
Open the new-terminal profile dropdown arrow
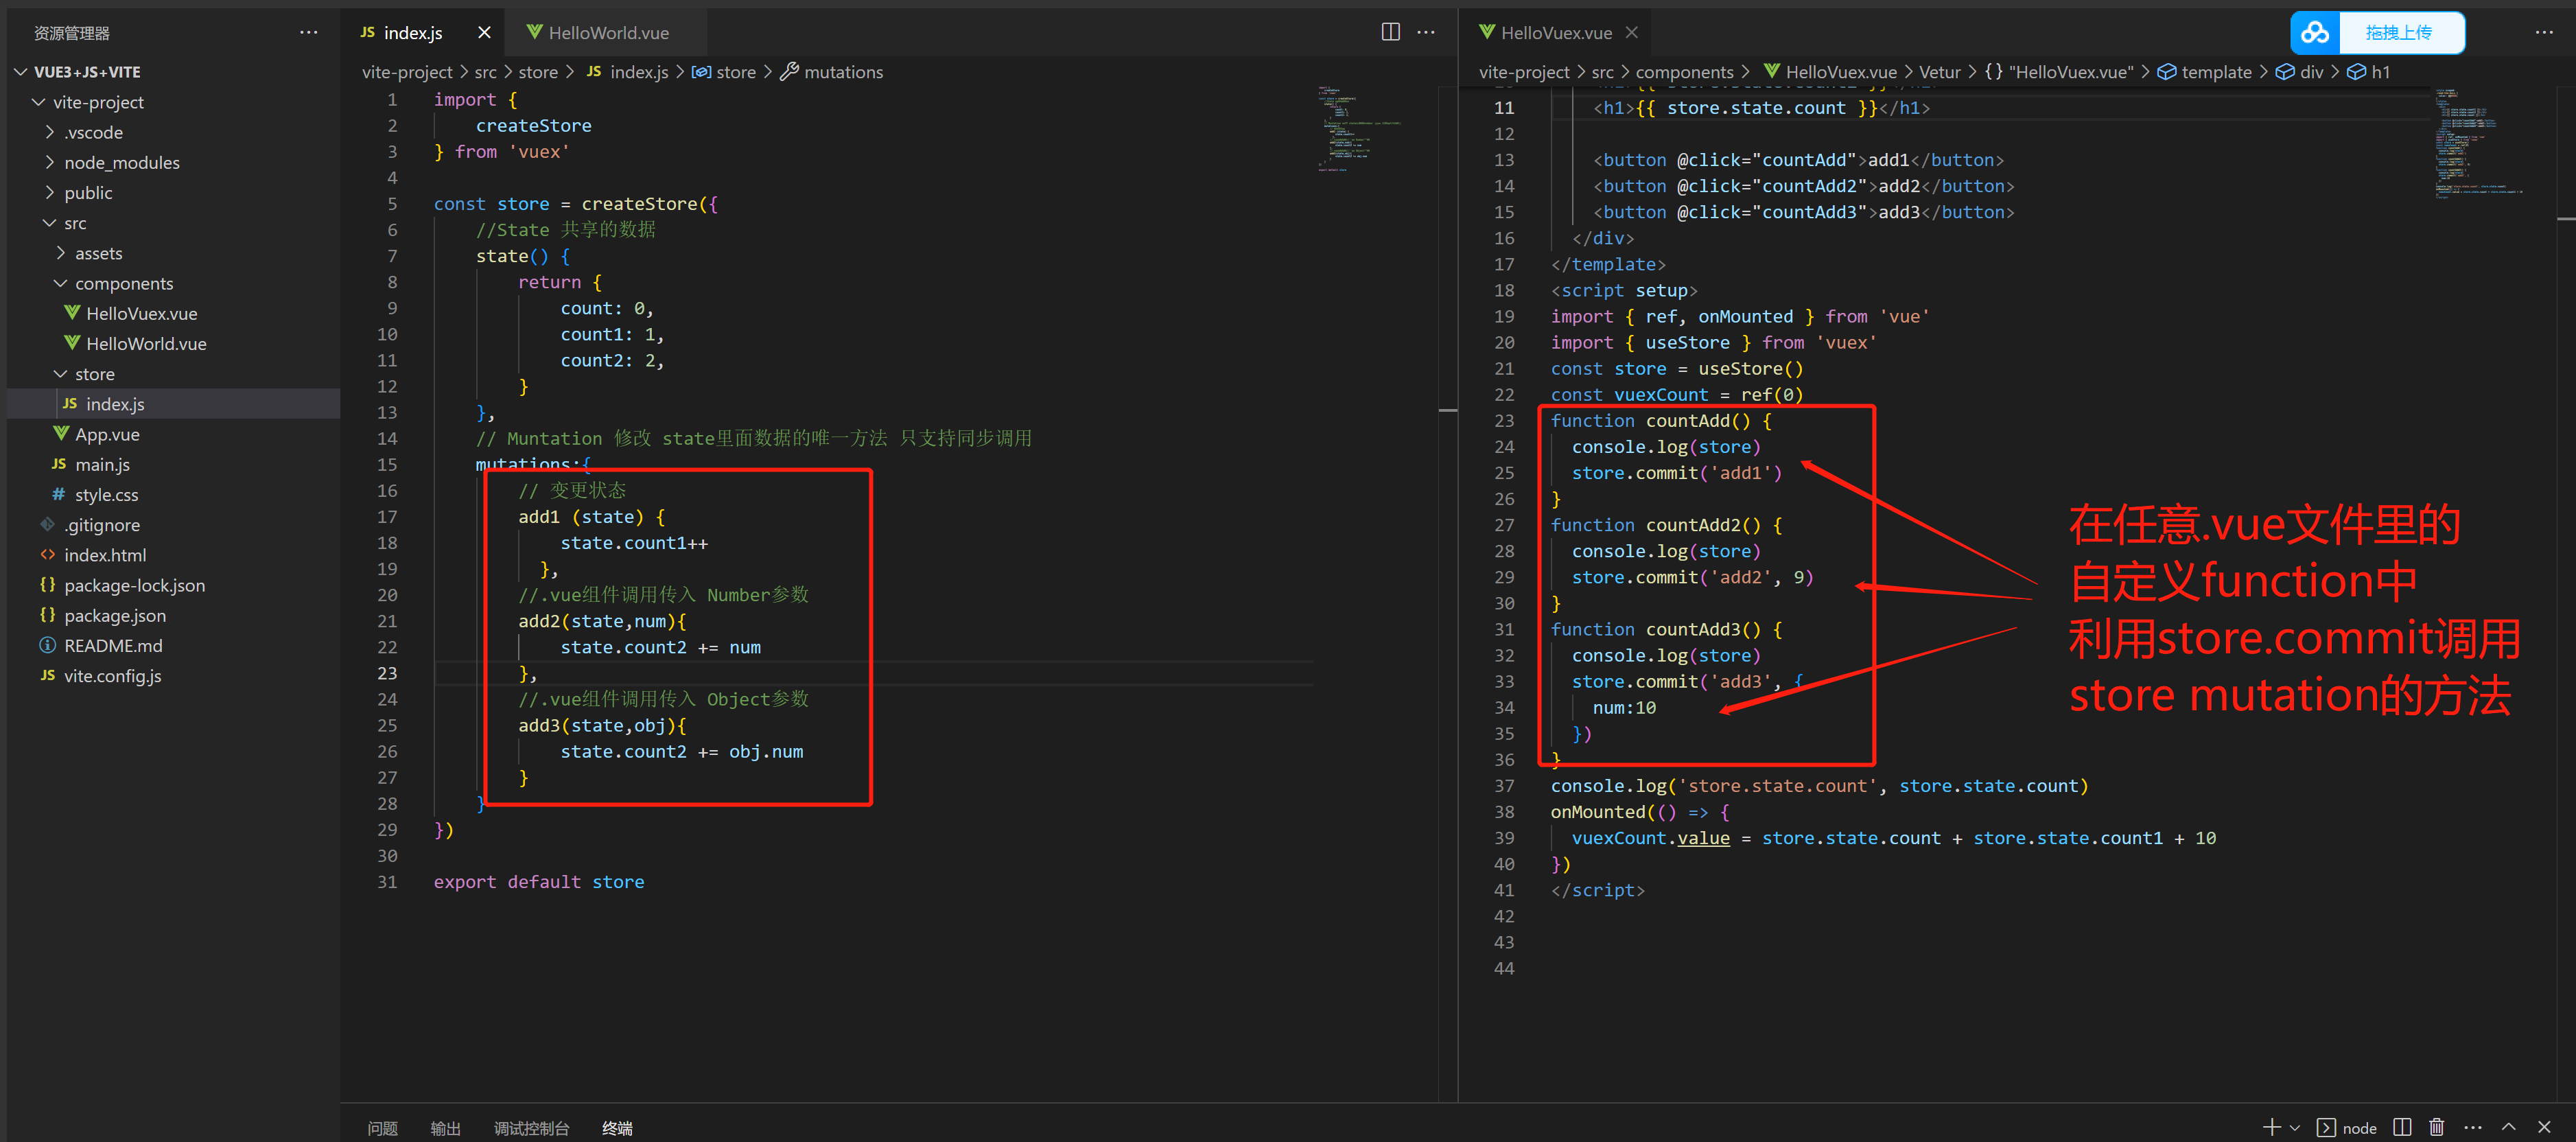tap(2295, 1128)
